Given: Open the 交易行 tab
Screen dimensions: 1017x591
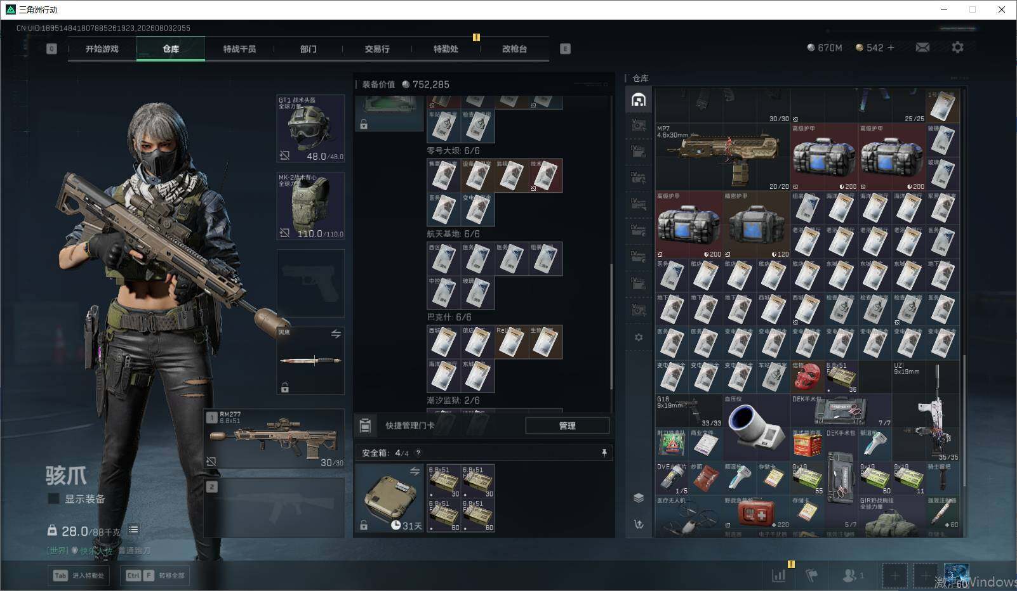Looking at the screenshot, I should click(377, 49).
